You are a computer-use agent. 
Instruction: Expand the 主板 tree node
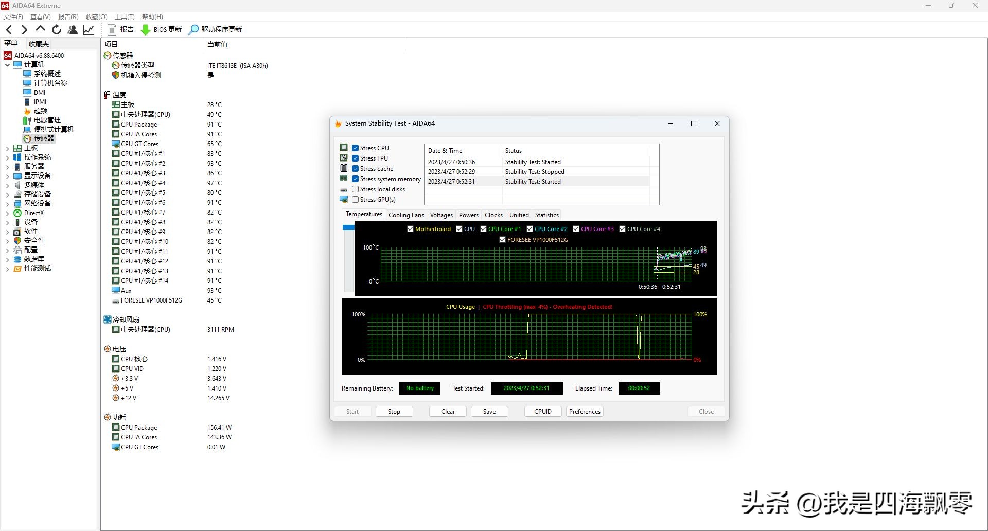[x=7, y=148]
